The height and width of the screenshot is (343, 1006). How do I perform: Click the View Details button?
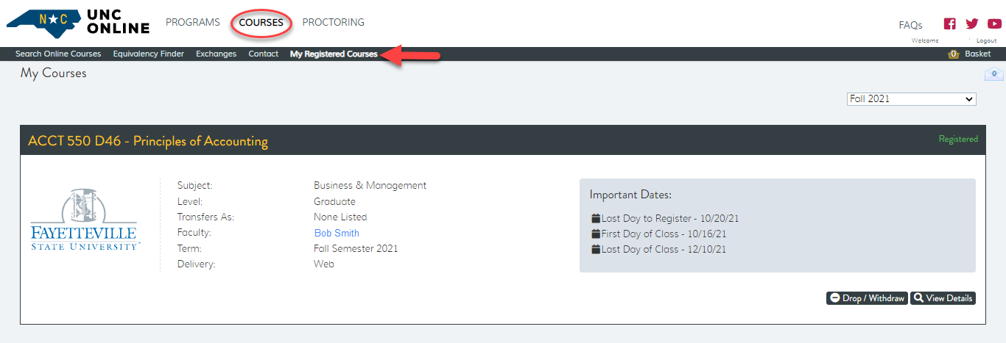(943, 298)
